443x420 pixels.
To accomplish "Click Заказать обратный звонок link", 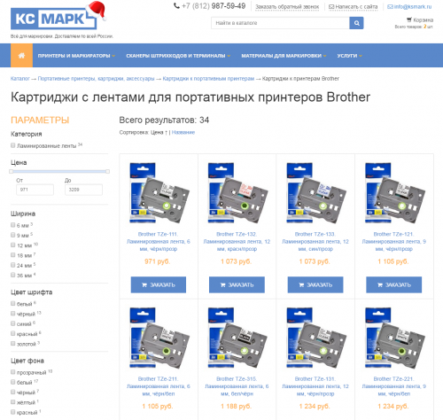I will click(x=287, y=6).
